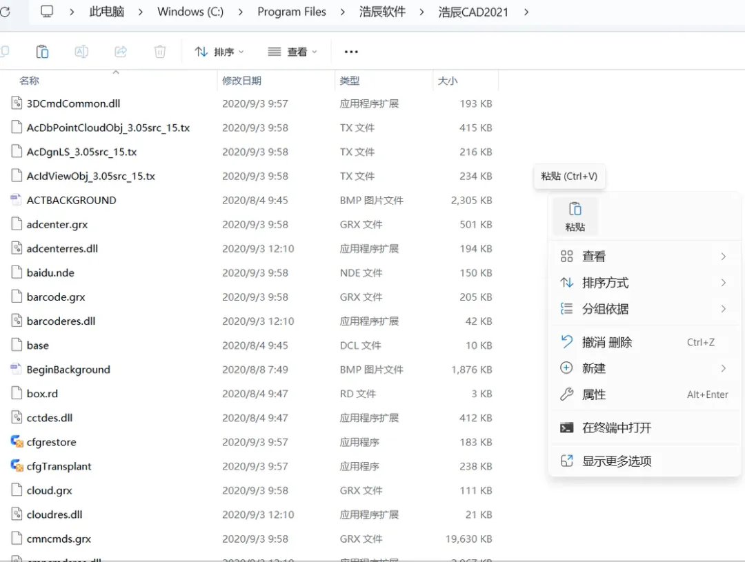The width and height of the screenshot is (745, 562).
Task: Select 分组依据 in the context menu
Action: coord(644,309)
